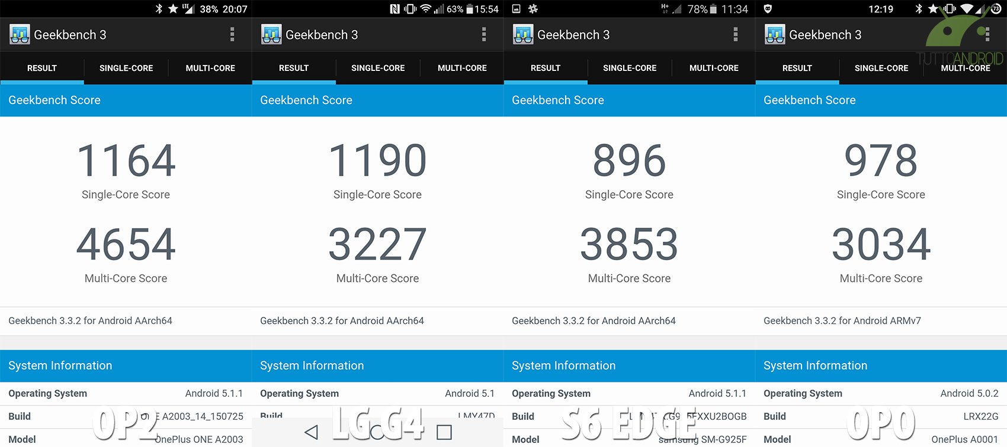Switch to SINGLE-CORE tab in LG G4 screen

click(378, 68)
